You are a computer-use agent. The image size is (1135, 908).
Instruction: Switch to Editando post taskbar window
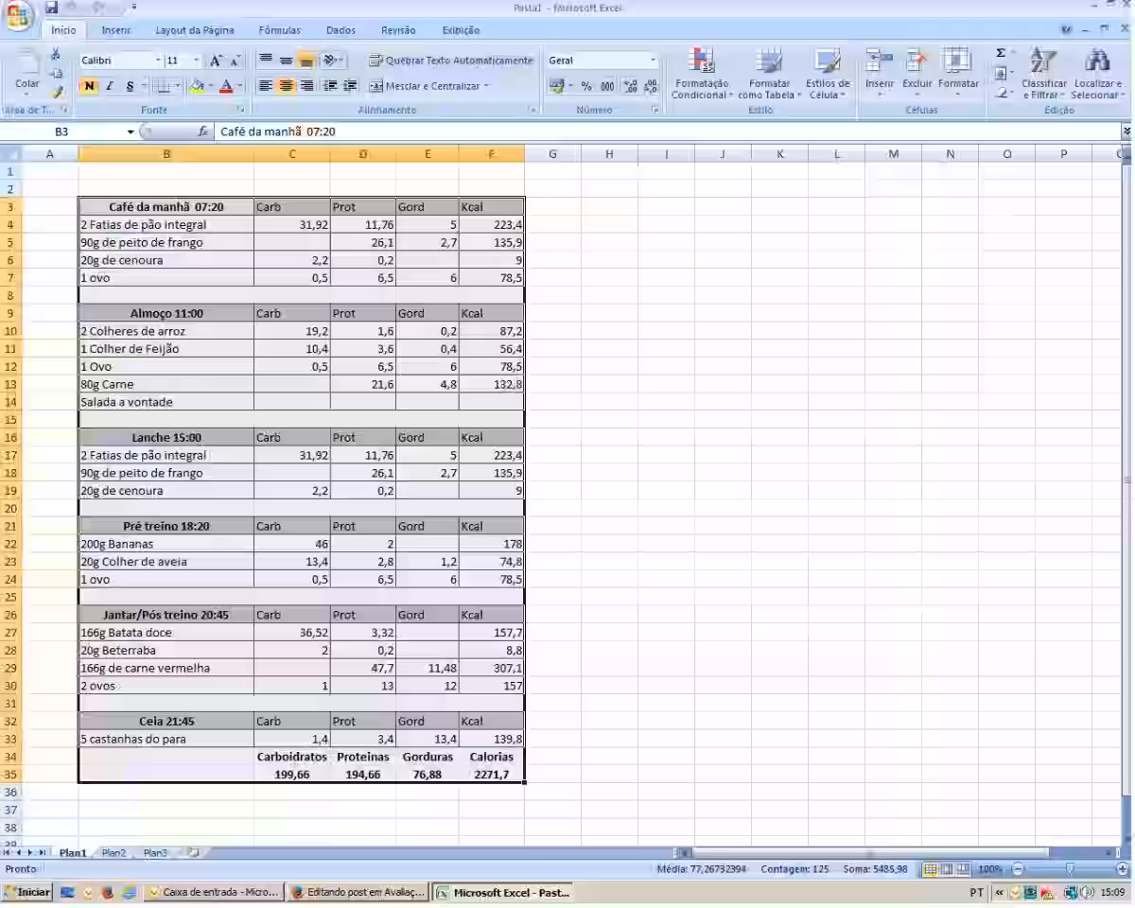358,892
